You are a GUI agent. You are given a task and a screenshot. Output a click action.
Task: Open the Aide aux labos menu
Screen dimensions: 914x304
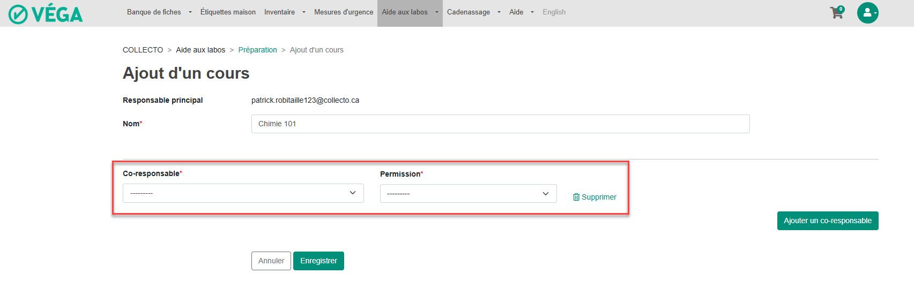tap(410, 12)
